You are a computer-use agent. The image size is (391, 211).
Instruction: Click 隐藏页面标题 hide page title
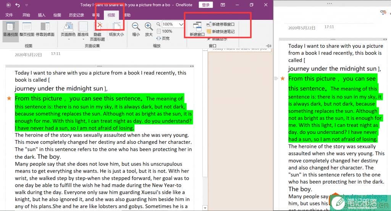coord(97,31)
